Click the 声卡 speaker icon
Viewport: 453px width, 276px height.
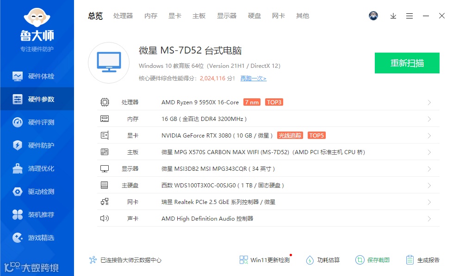tap(105, 218)
